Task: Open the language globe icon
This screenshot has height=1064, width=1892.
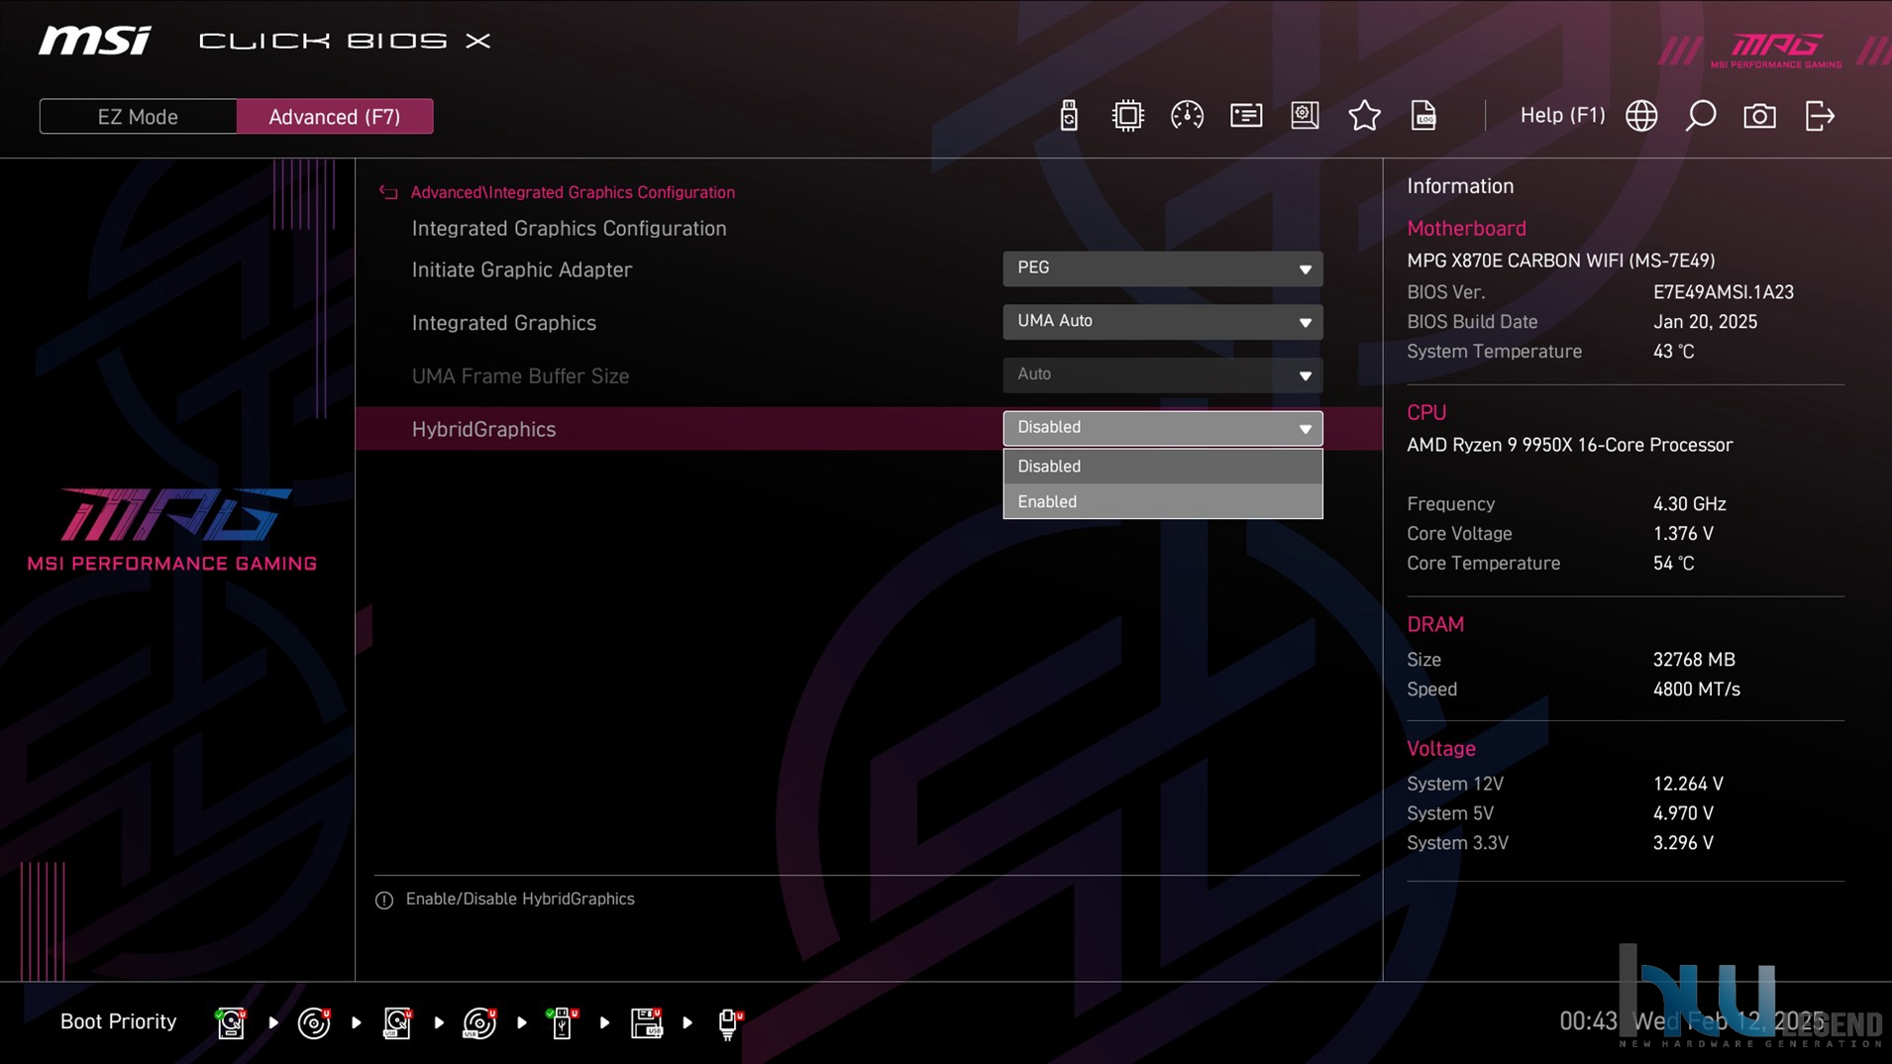Action: [x=1641, y=116]
